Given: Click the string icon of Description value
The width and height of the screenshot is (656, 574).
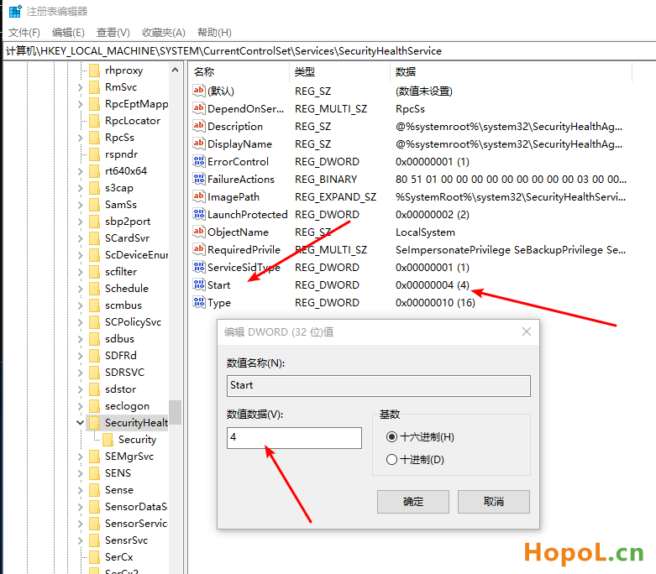Looking at the screenshot, I should 199,126.
